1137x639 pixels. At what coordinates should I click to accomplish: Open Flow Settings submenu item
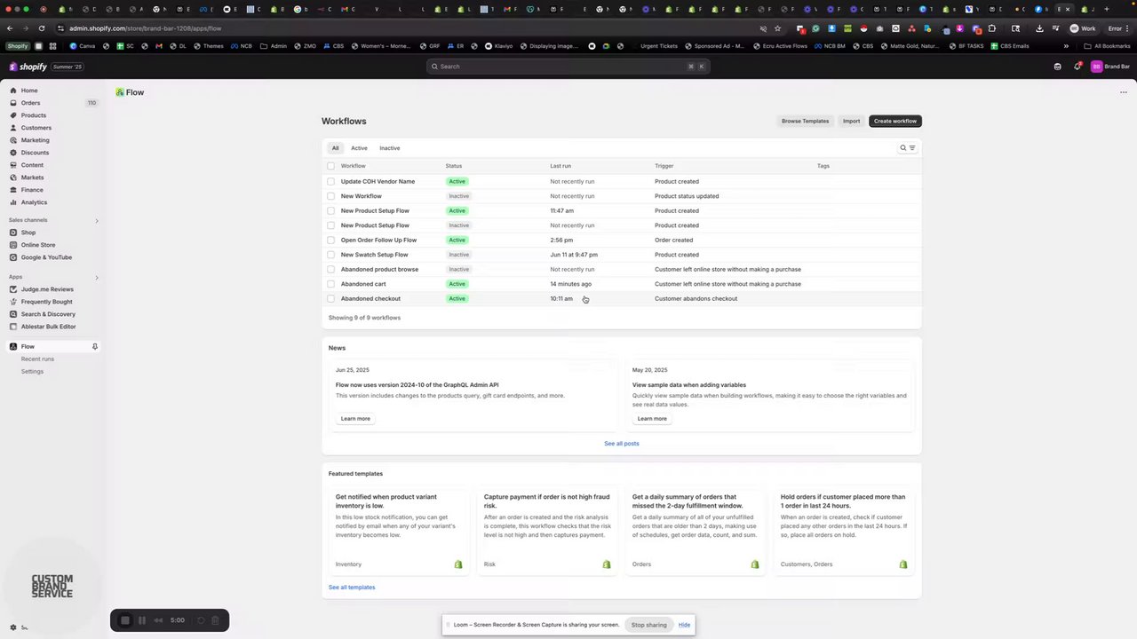[x=32, y=371]
